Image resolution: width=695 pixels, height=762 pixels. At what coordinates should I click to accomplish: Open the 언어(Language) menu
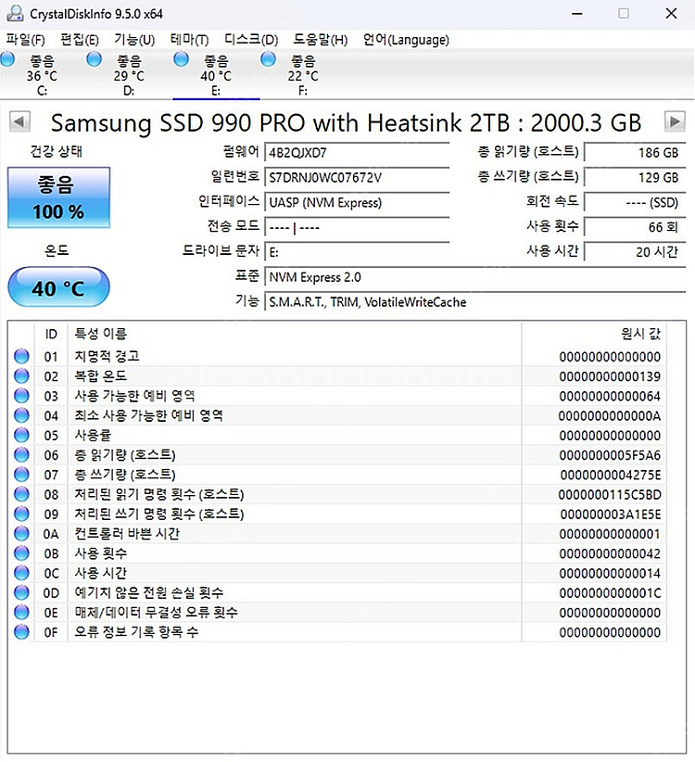coord(406,39)
